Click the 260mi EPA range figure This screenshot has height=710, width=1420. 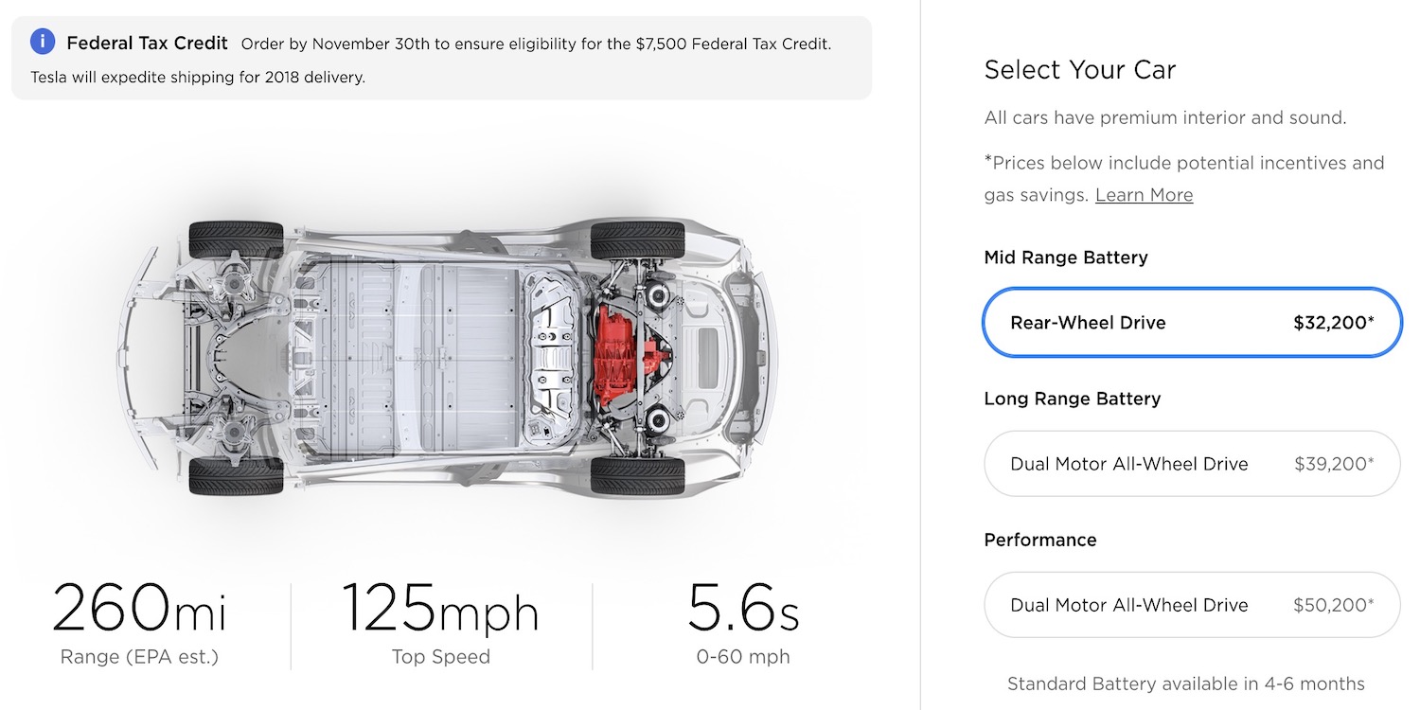[x=139, y=608]
